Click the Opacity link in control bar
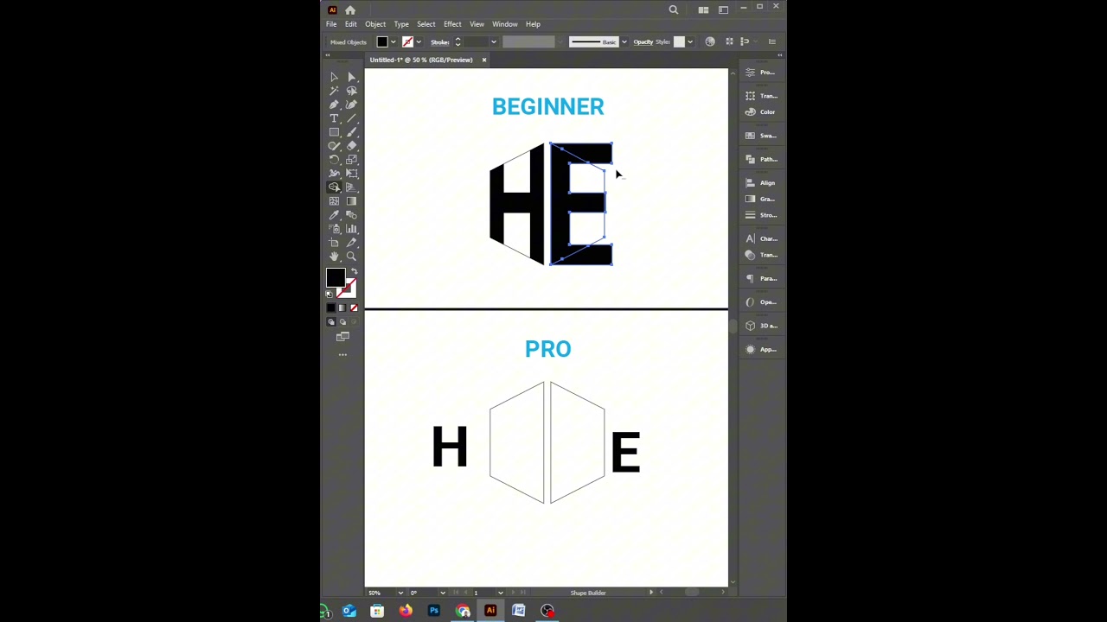The image size is (1107, 622). pyautogui.click(x=643, y=41)
